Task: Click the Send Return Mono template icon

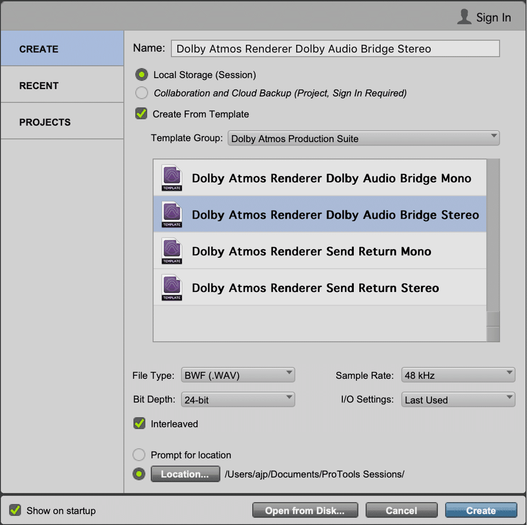Action: 172,251
